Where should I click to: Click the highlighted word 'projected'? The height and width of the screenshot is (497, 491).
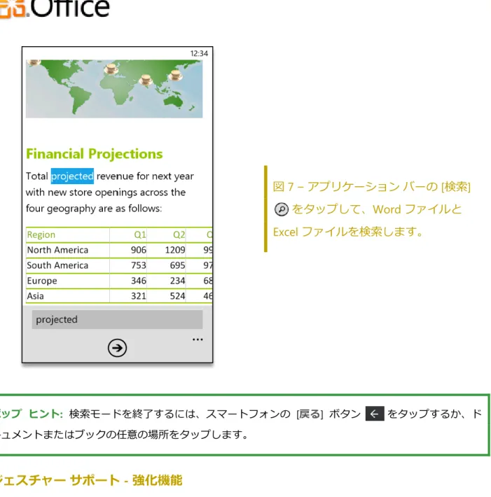(72, 176)
